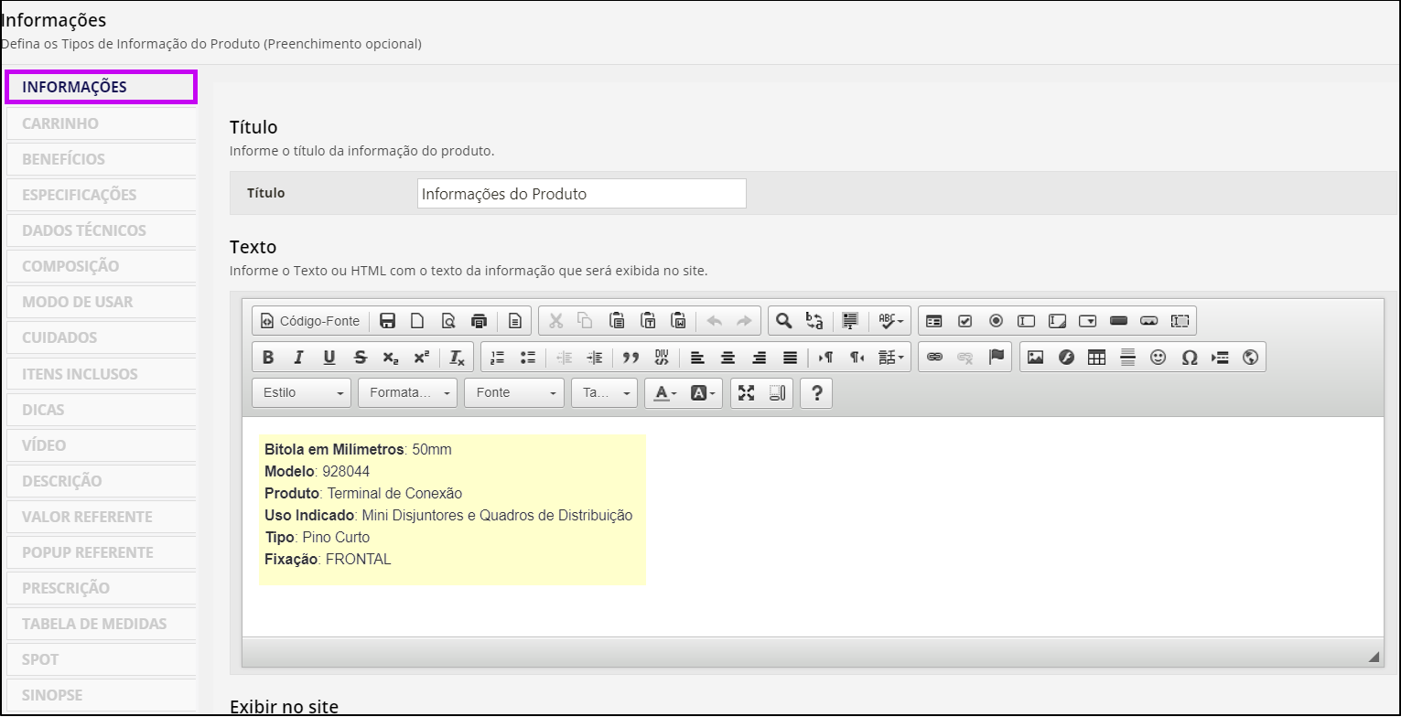Image resolution: width=1401 pixels, height=717 pixels.
Task: Click the Print icon
Action: [479, 321]
